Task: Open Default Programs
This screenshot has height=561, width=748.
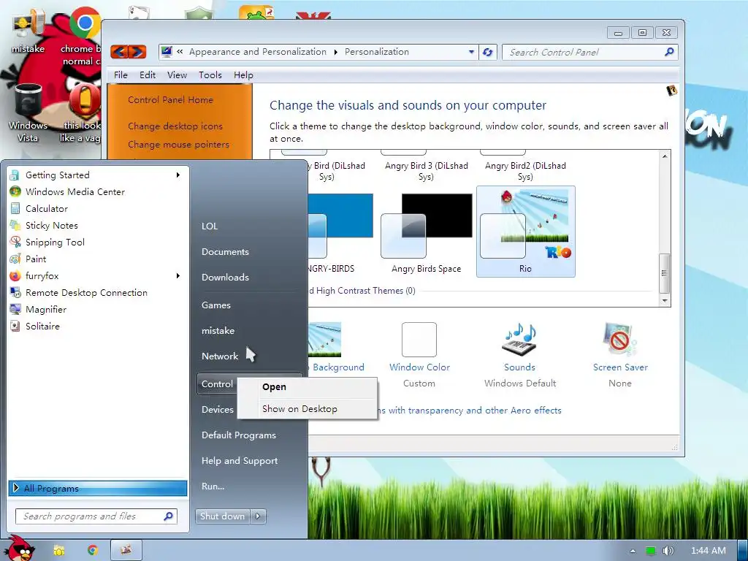Action: coord(239,435)
